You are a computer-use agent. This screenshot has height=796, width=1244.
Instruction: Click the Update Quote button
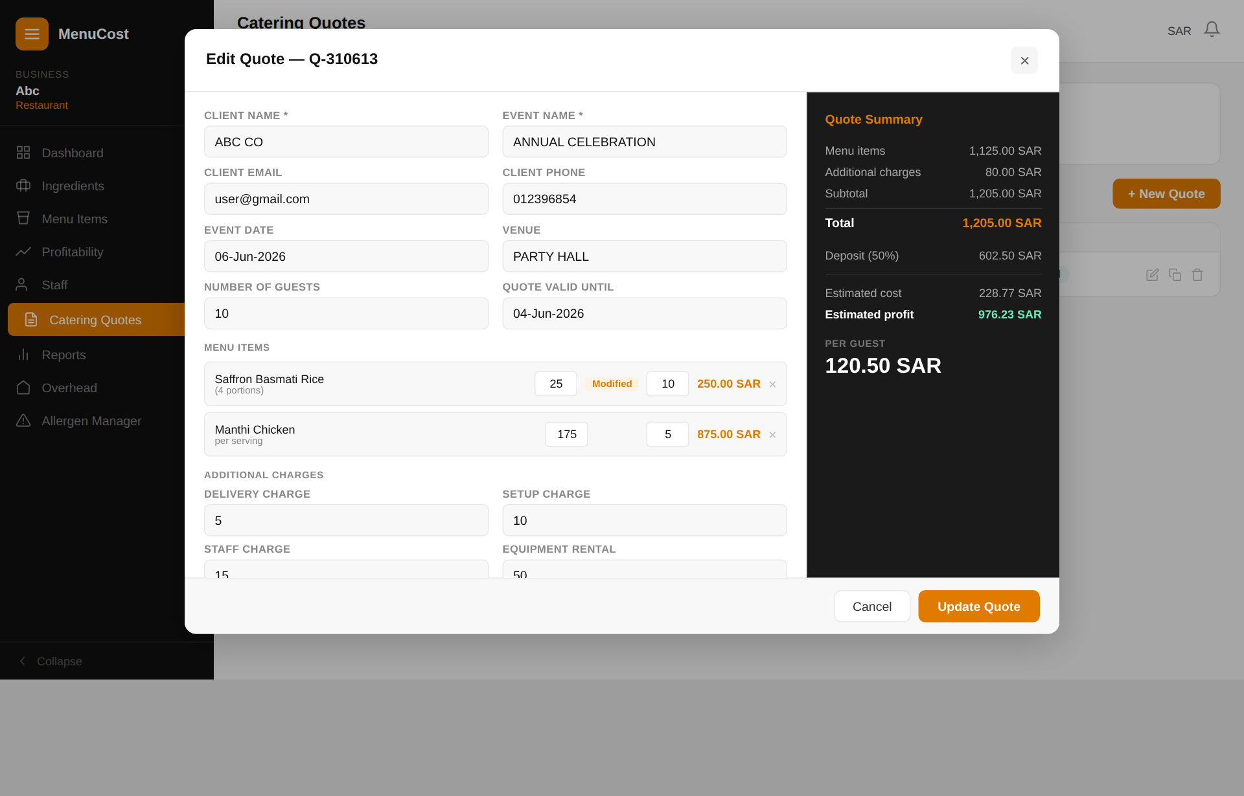(978, 606)
